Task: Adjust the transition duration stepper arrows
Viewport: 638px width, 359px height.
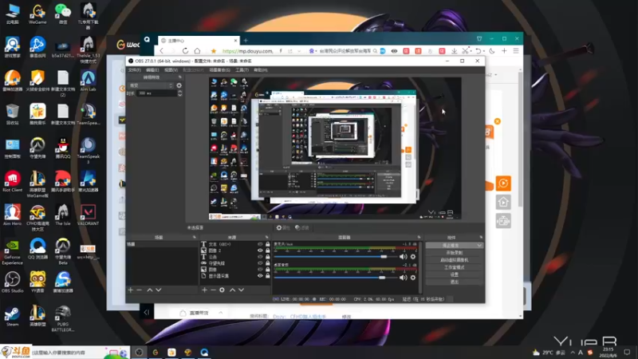Action: coord(180,93)
